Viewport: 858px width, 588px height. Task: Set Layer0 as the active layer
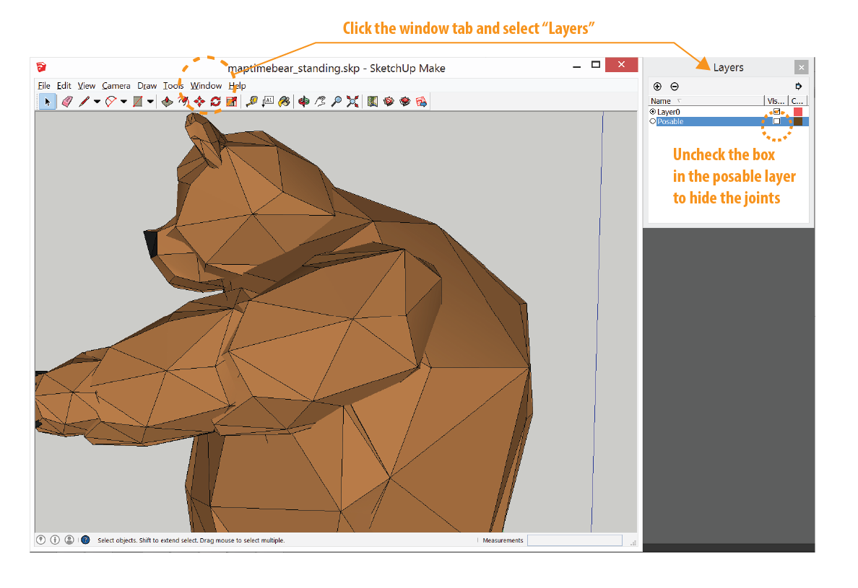pyautogui.click(x=652, y=112)
